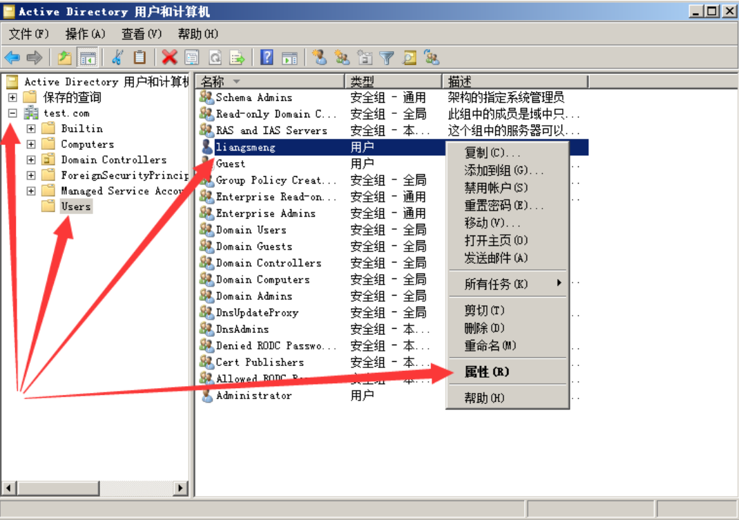The height and width of the screenshot is (520, 739).
Task: Click the Paste clipboard toolbar icon
Action: pos(140,58)
